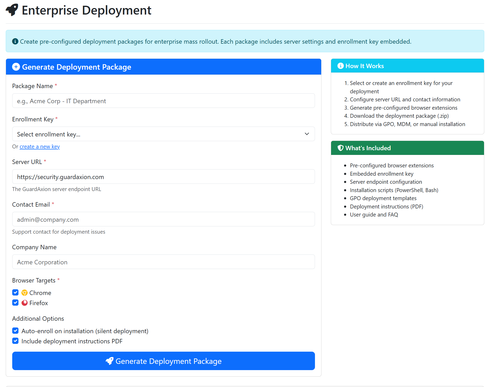The width and height of the screenshot is (490, 387).
Task: Disable the Firefox browser target
Action: click(15, 302)
